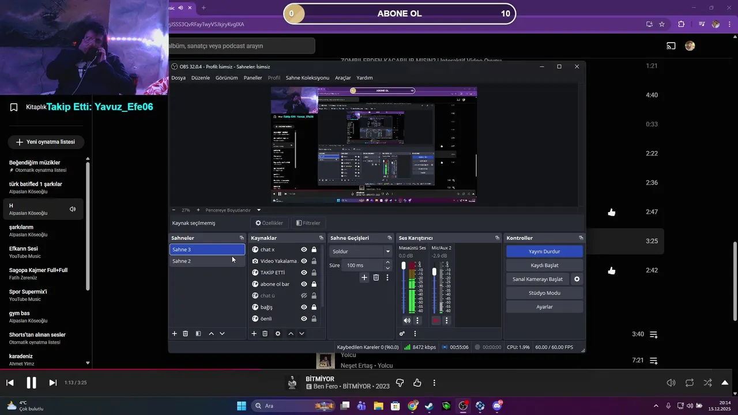
Task: Open Görünüm menu in OBS
Action: (x=227, y=78)
